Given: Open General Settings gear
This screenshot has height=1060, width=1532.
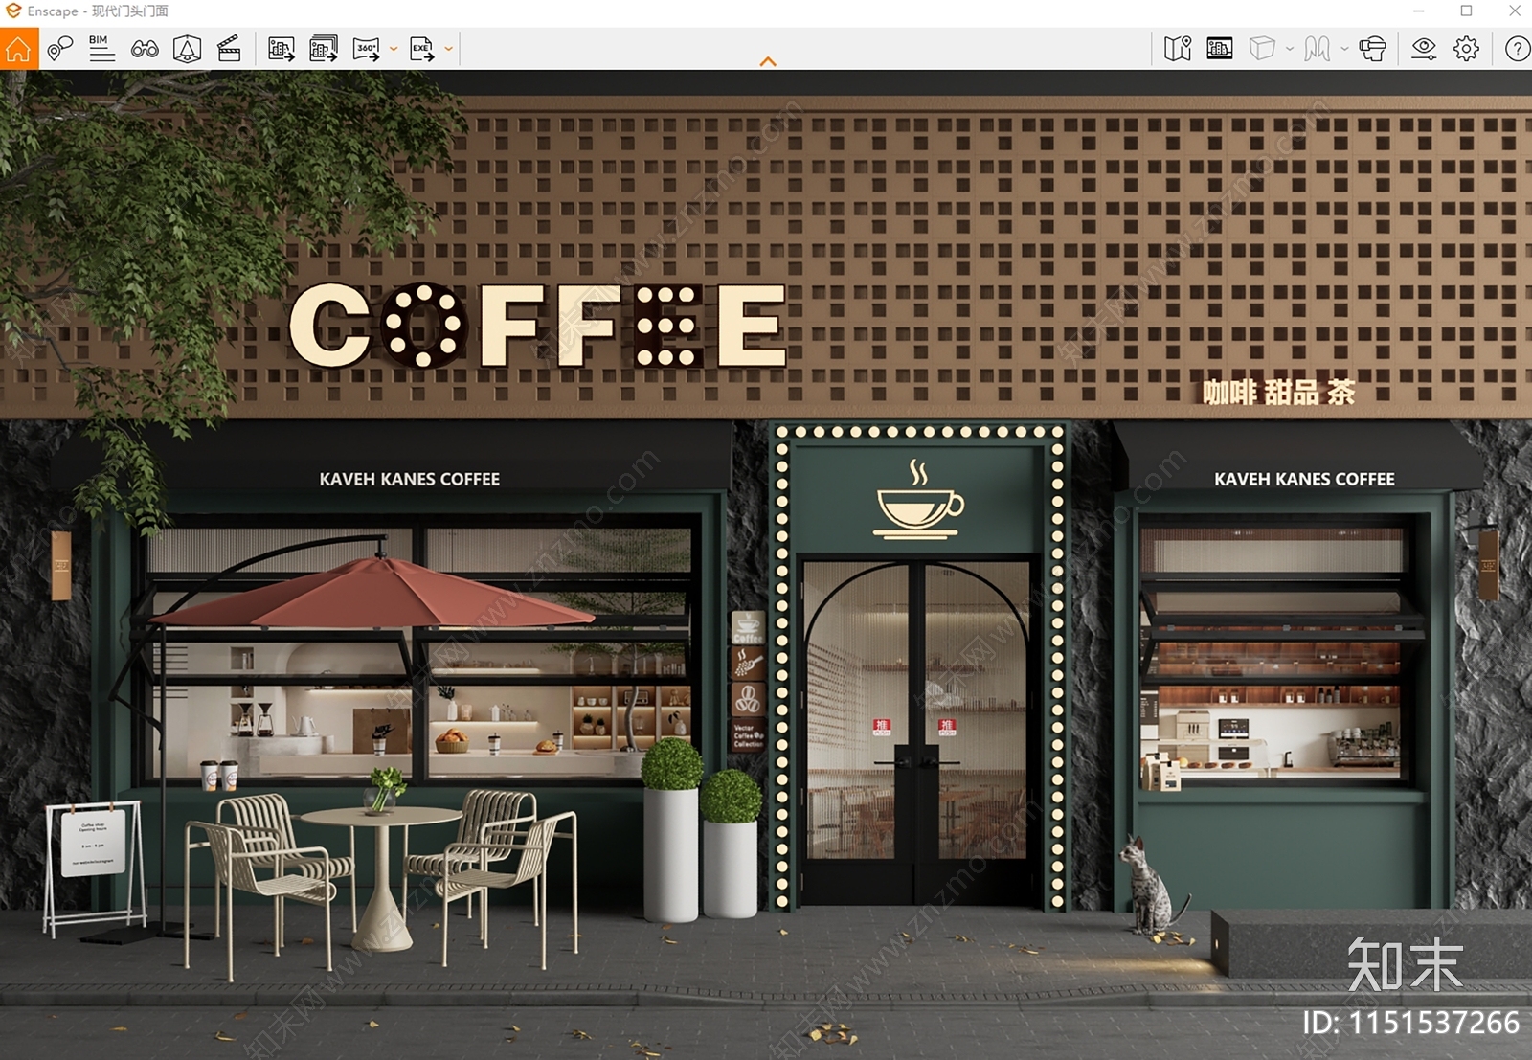Looking at the screenshot, I should [1466, 49].
